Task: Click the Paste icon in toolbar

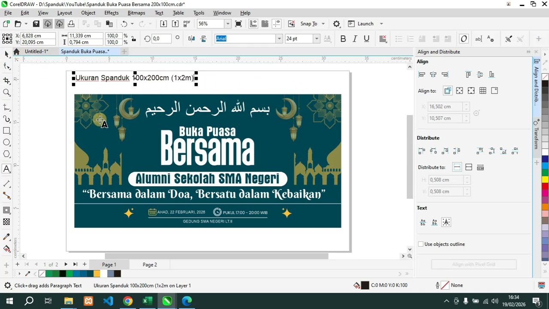Action: (109, 24)
